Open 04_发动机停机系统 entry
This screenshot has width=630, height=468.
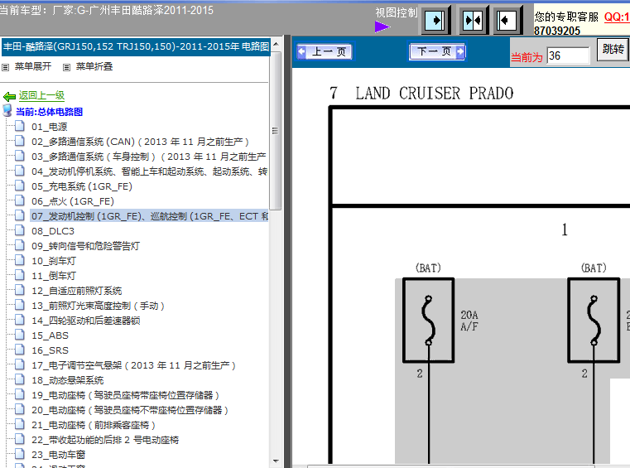150,171
